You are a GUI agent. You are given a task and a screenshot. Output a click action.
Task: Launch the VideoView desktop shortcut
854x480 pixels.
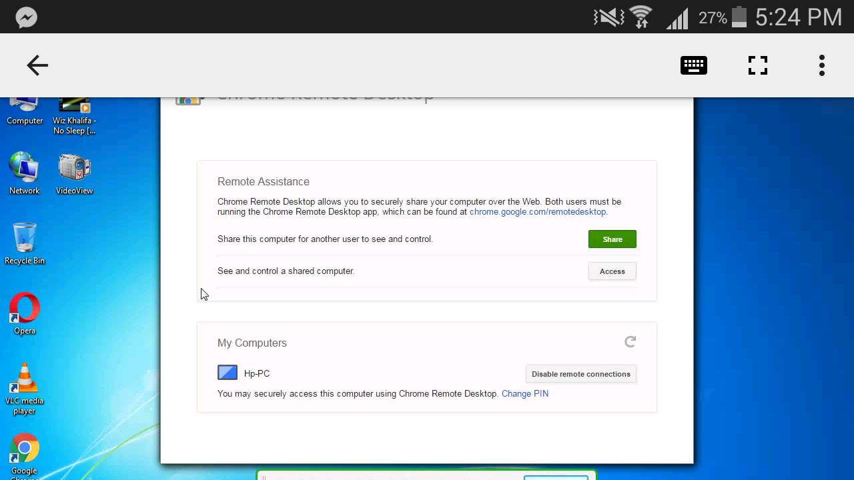click(75, 173)
